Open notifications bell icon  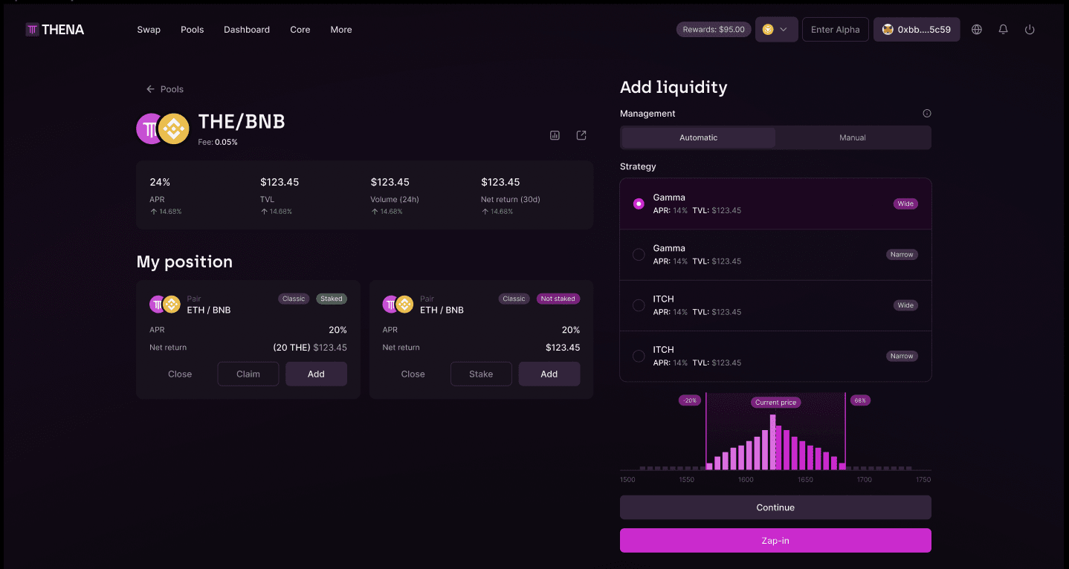coord(1003,30)
